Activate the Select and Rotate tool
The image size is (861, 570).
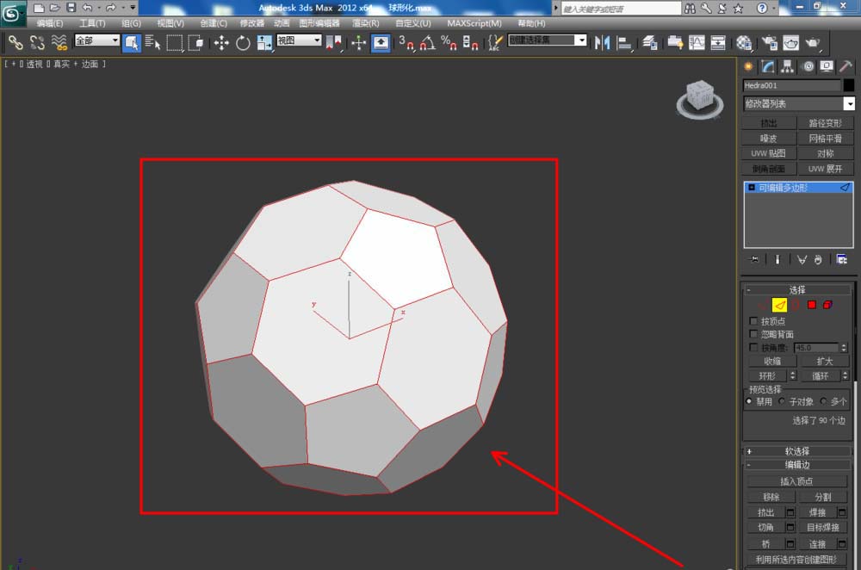pos(243,42)
